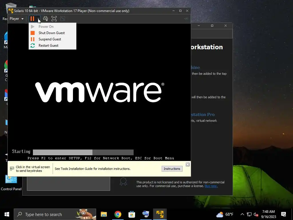293x220 pixels.
Task: Minimize the Solaris 10 VMware Player window
Action: point(173,11)
